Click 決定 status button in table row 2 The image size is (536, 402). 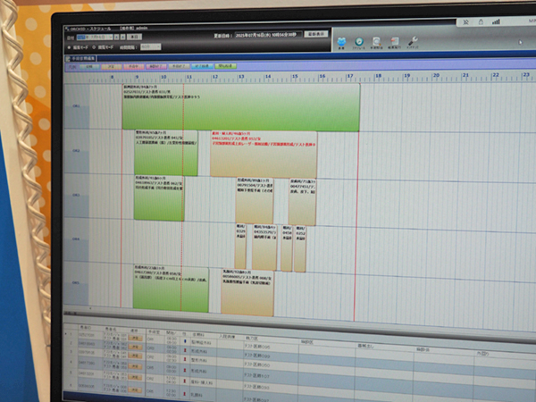(x=135, y=347)
